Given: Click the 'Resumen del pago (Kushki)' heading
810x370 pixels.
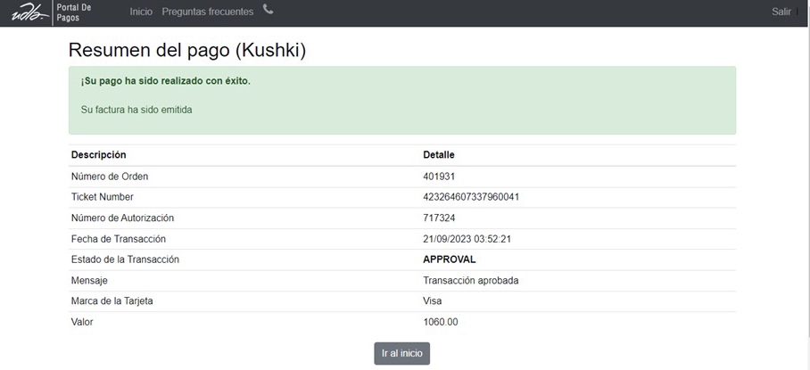Looking at the screenshot, I should pyautogui.click(x=187, y=51).
